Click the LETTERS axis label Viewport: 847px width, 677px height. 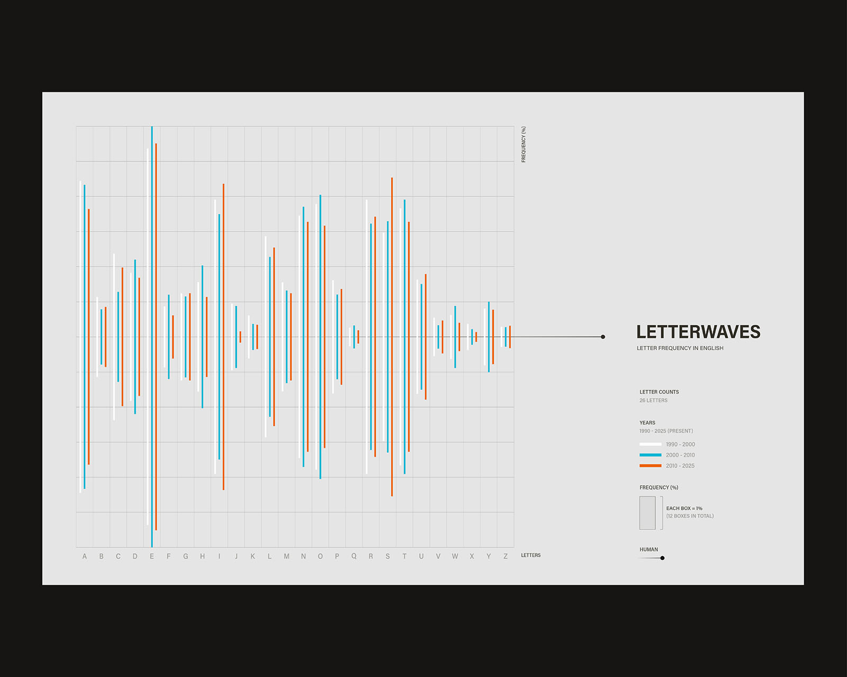pos(530,555)
